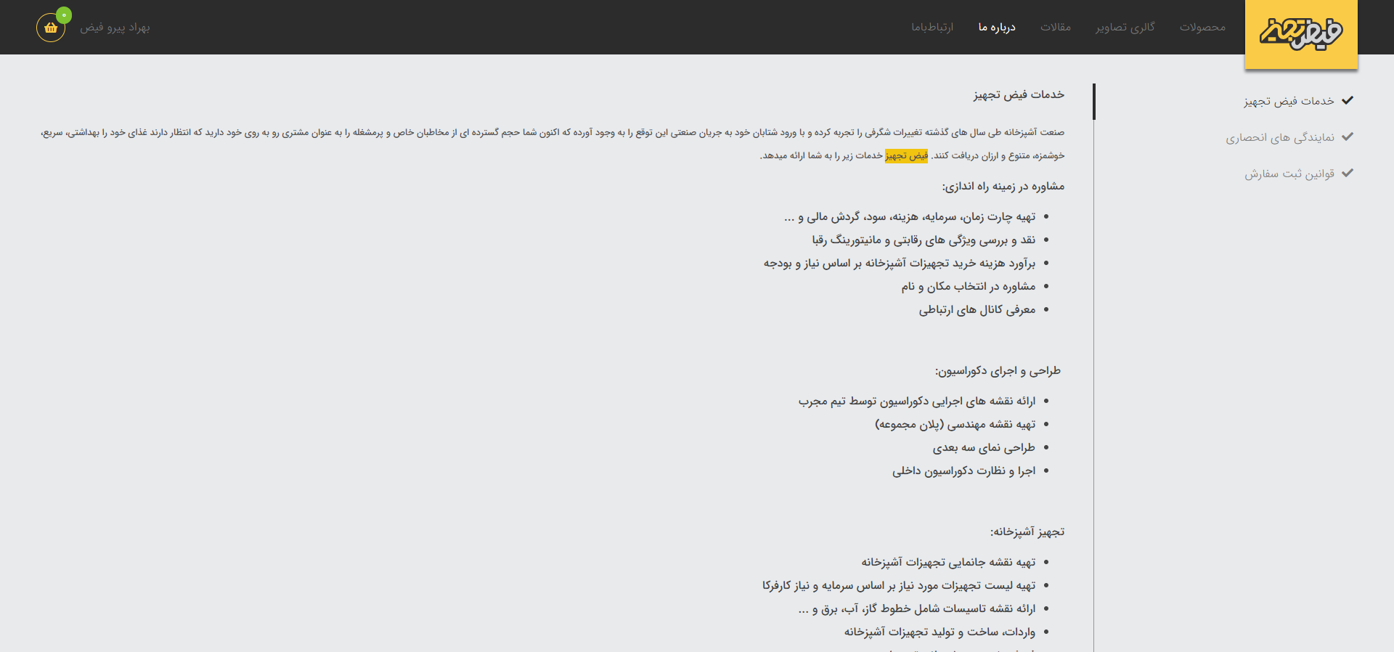
Task: Click bullet طراحی نمای سه بعدی
Action: pyautogui.click(x=984, y=448)
